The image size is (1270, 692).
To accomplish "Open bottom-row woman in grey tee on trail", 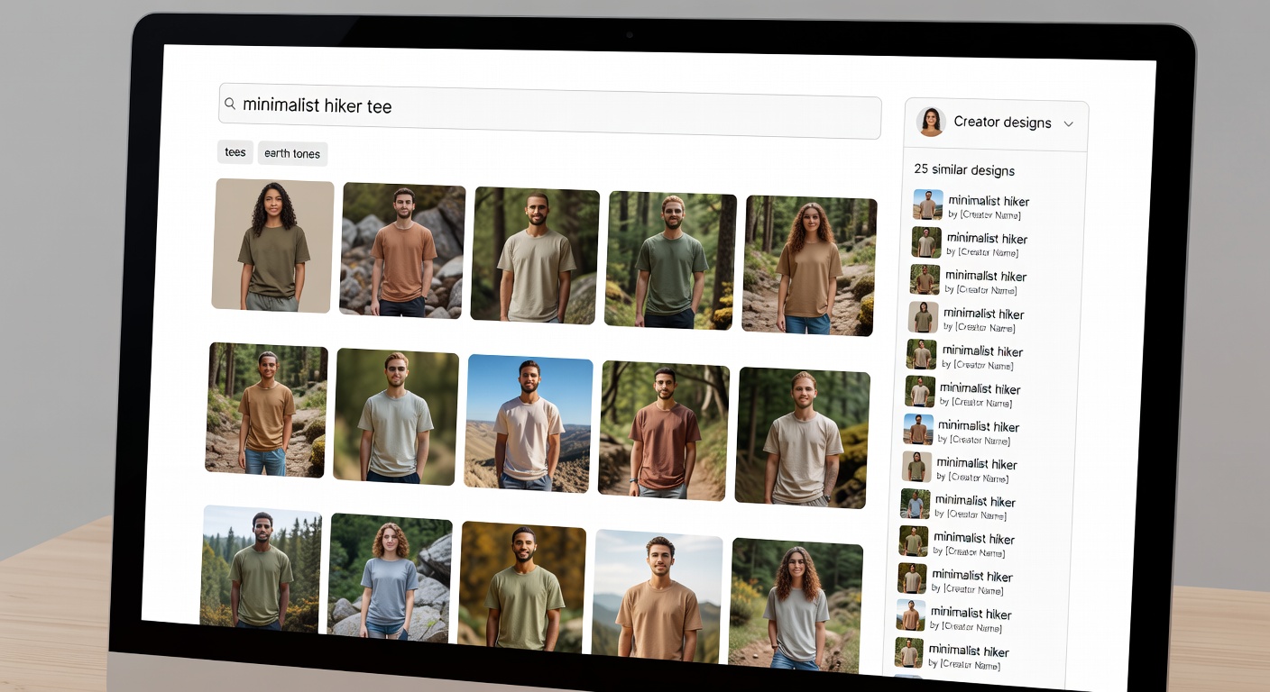I will tap(794, 607).
